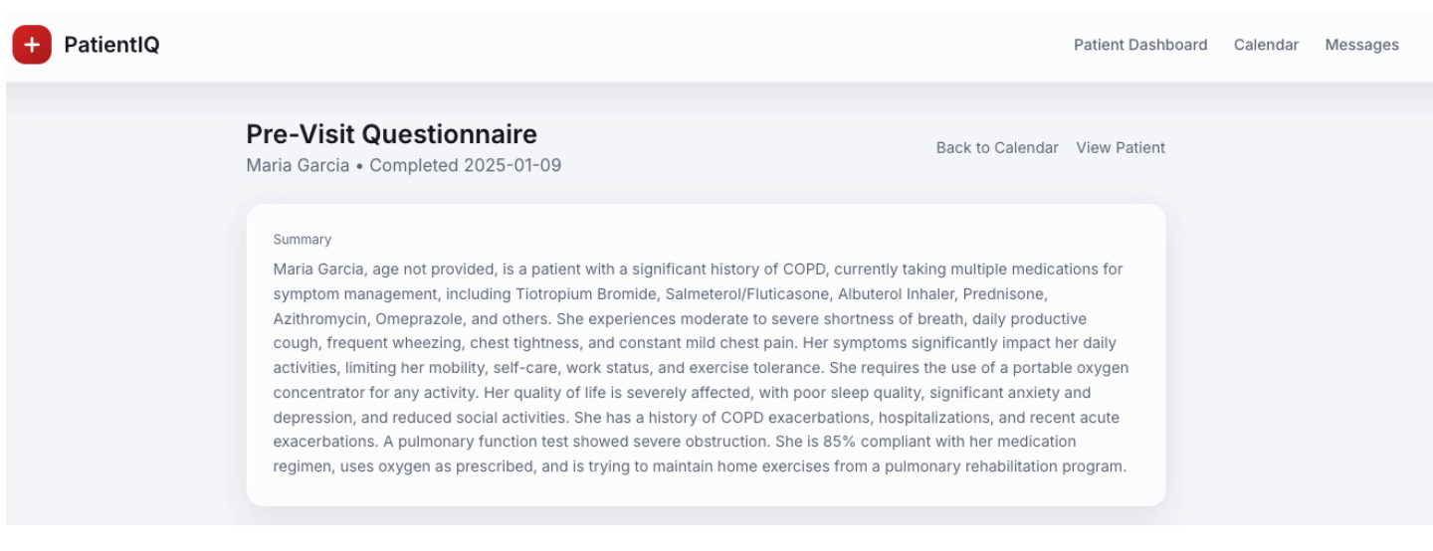Click the Summary label in the card
Screen dimensions: 1433x551
302,240
